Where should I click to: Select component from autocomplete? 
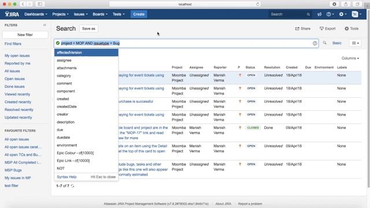click(86, 91)
